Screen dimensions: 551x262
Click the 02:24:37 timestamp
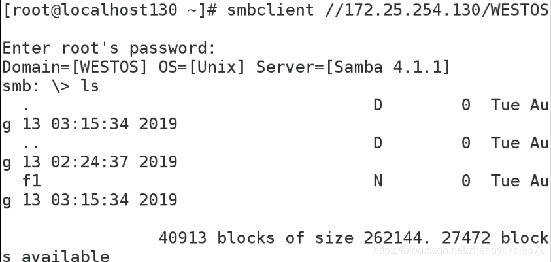pyautogui.click(x=90, y=162)
